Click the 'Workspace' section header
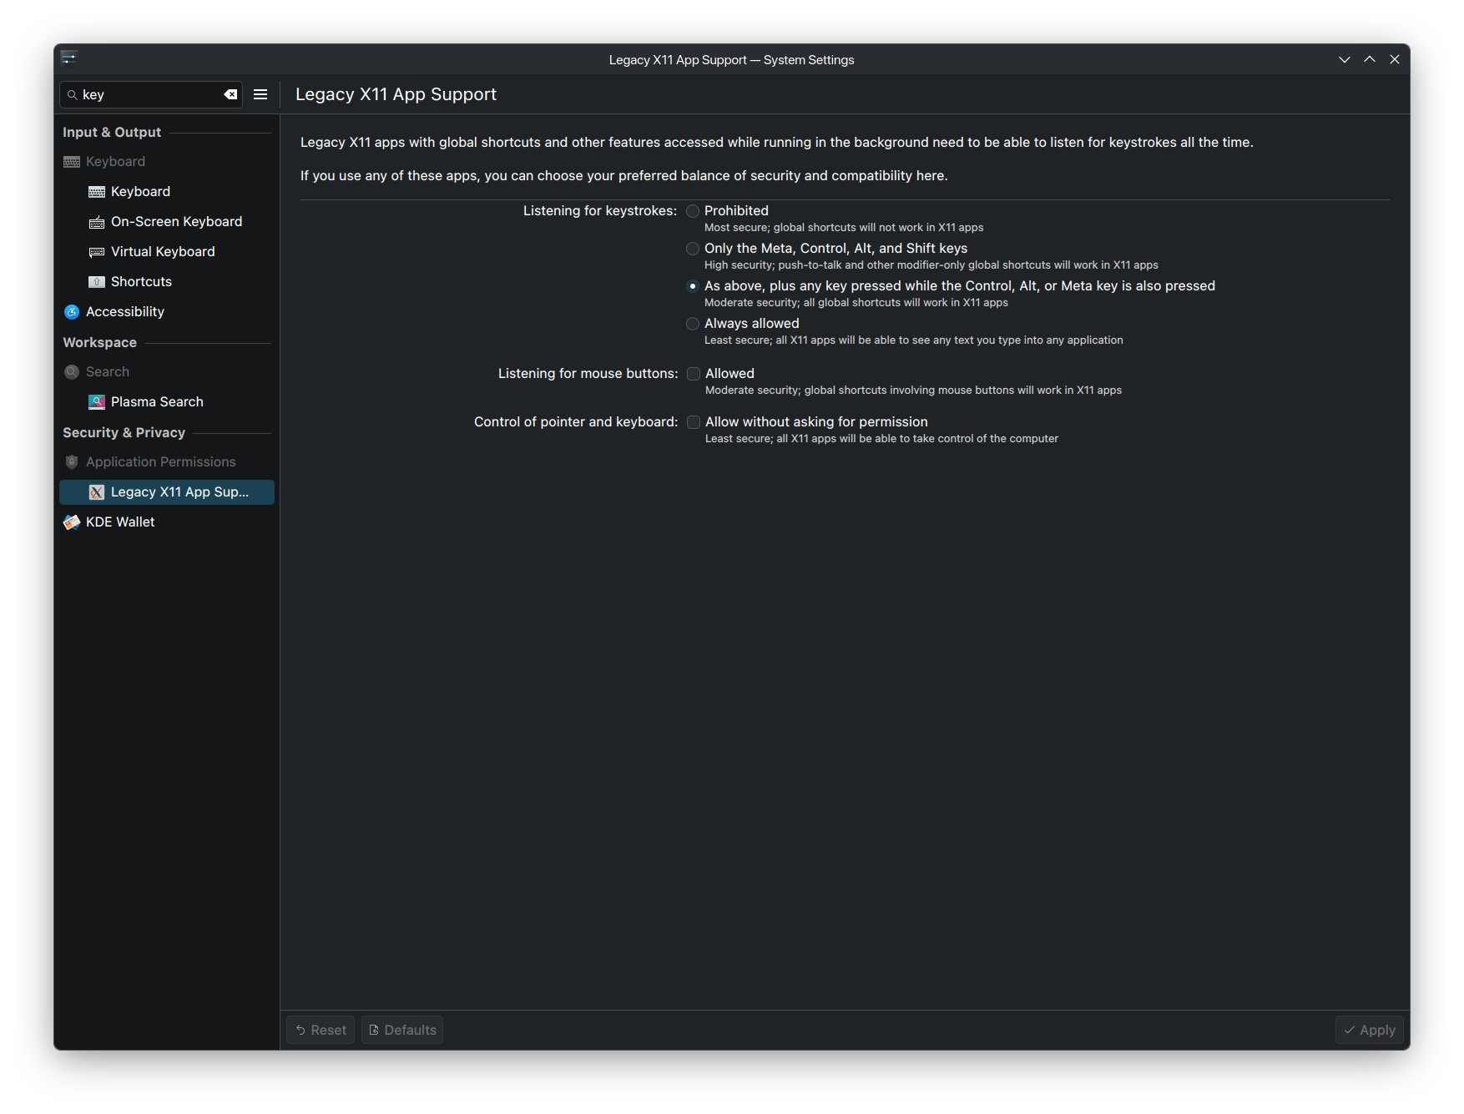 99,343
